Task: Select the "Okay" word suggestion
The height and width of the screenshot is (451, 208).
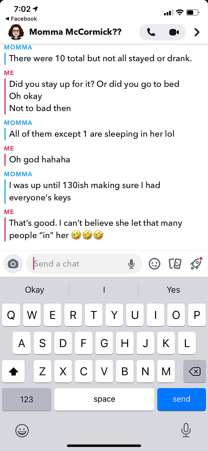Action: pos(35,290)
